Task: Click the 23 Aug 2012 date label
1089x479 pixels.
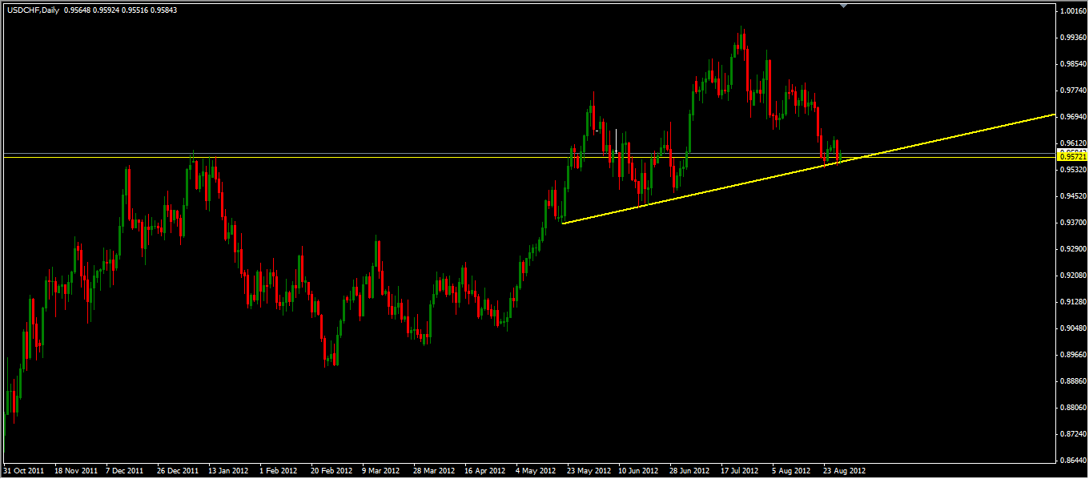Action: point(843,471)
